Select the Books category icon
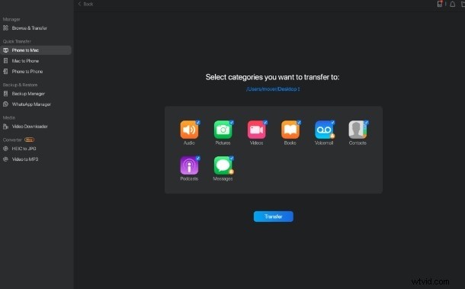The width and height of the screenshot is (465, 289). [290, 130]
